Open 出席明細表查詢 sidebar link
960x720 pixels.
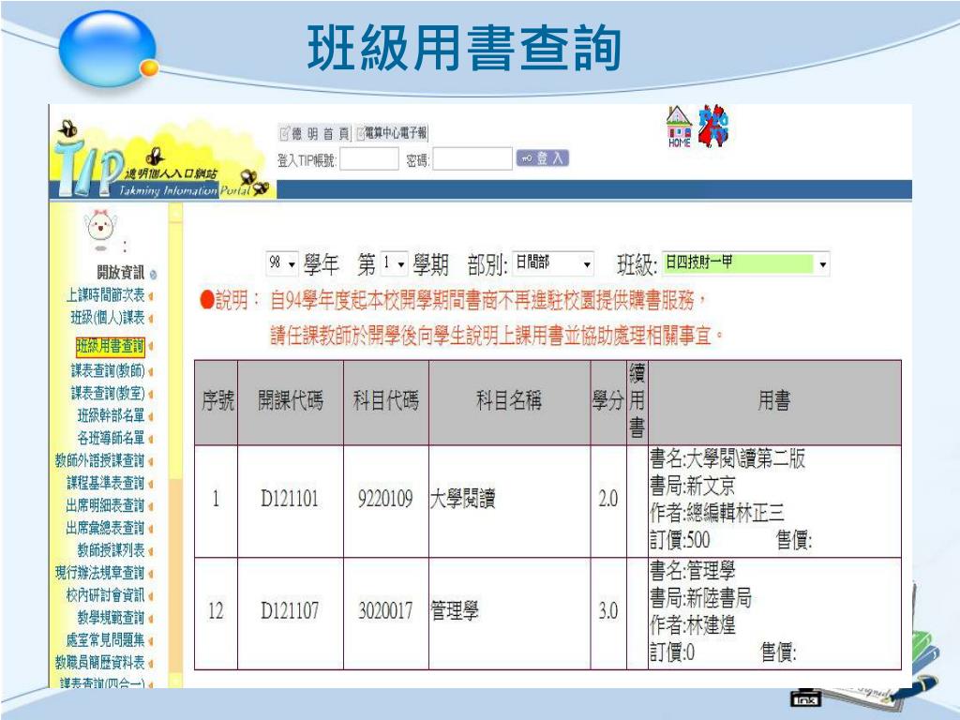click(x=105, y=505)
